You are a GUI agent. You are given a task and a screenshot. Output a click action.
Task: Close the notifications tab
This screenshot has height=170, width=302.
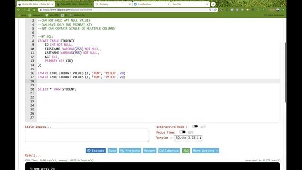pyautogui.click(x=168, y=4)
